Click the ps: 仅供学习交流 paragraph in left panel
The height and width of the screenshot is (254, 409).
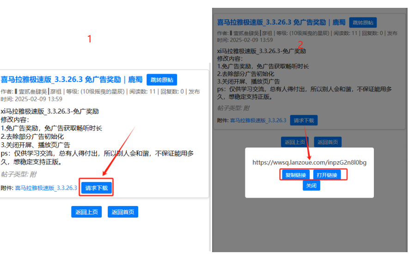(97, 158)
